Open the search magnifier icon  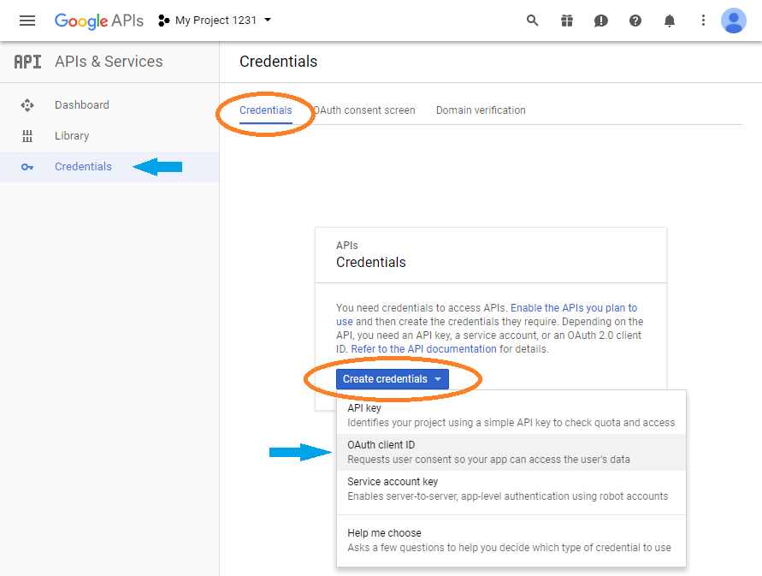533,21
